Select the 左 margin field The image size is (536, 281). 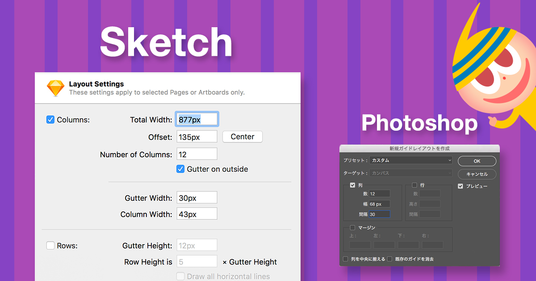point(384,245)
